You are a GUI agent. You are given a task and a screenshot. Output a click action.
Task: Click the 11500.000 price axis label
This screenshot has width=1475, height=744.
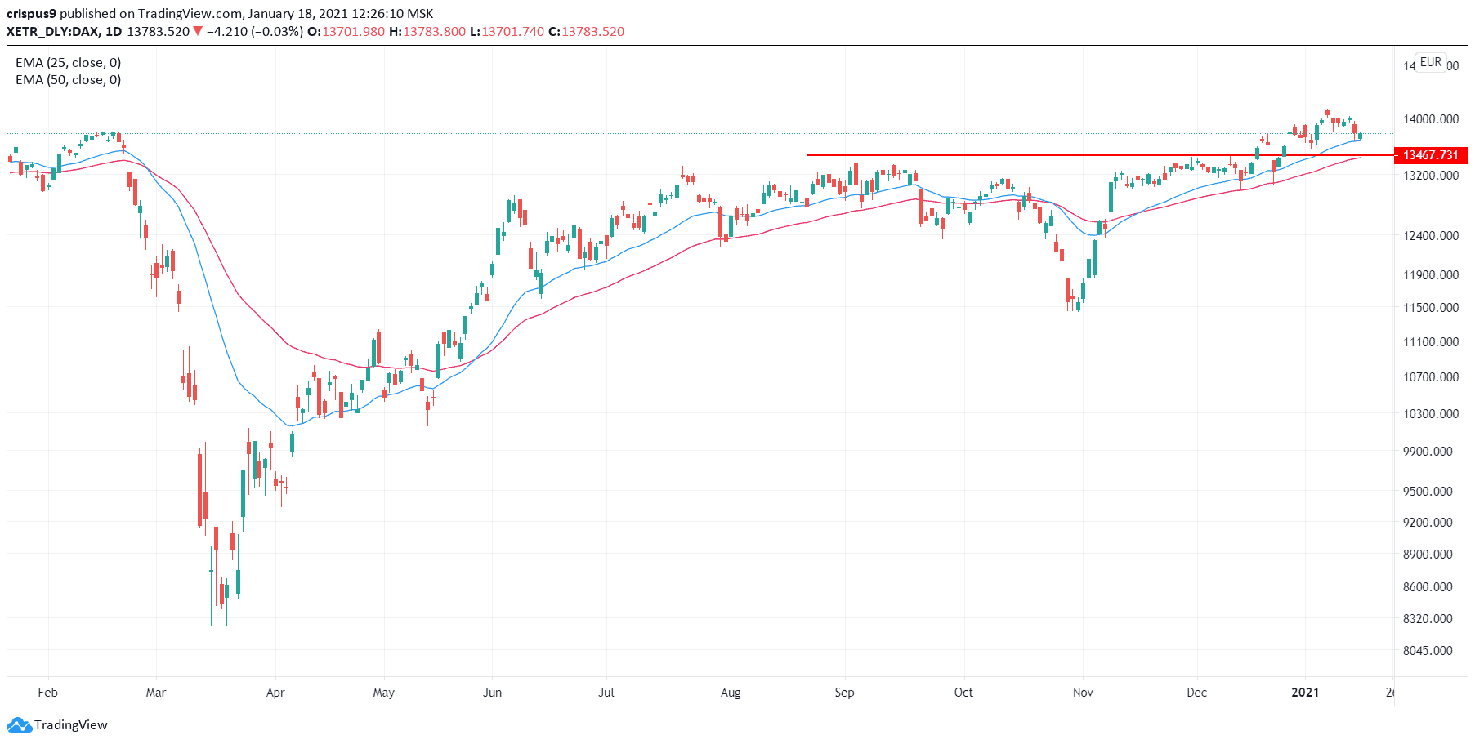(x=1431, y=307)
